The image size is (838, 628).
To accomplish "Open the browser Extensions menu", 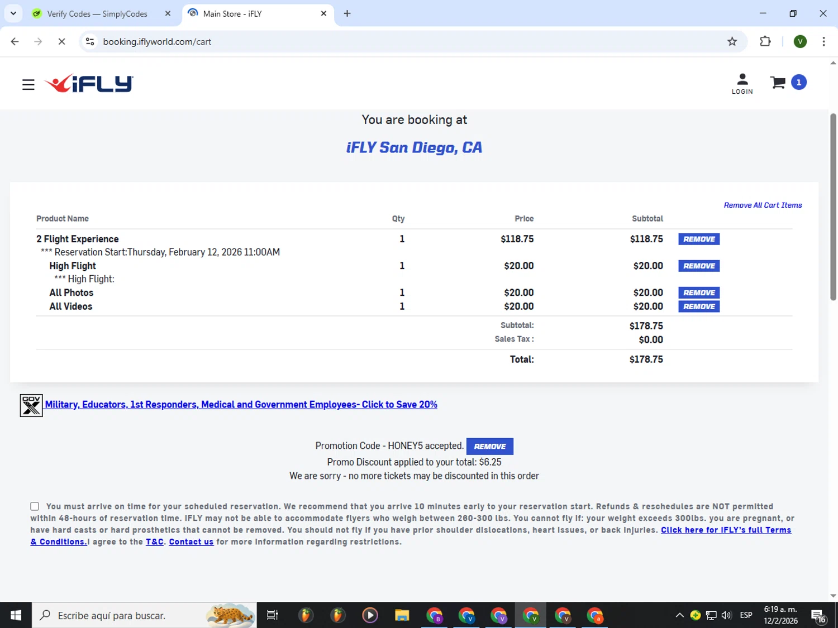I will 765,41.
